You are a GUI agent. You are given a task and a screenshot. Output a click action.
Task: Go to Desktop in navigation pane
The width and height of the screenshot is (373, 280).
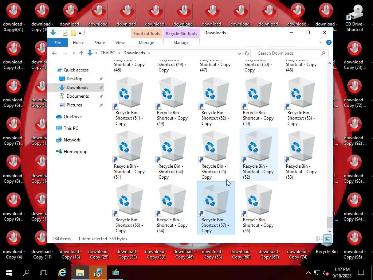74,79
